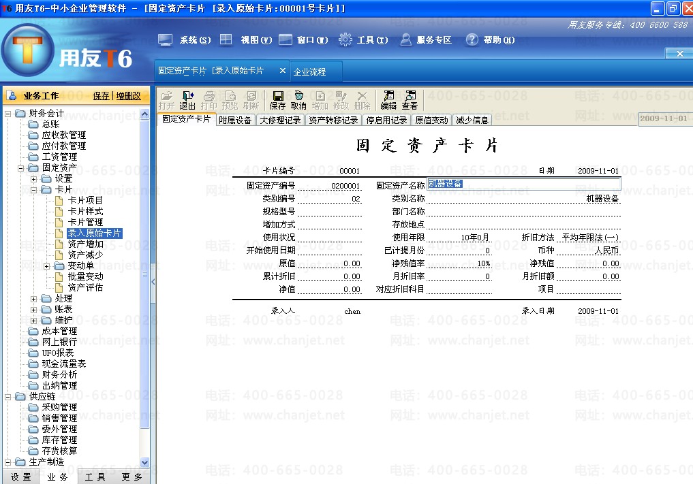693x484 pixels.
Task: Collapse the sidebar with splitter arrow
Action: 153,282
